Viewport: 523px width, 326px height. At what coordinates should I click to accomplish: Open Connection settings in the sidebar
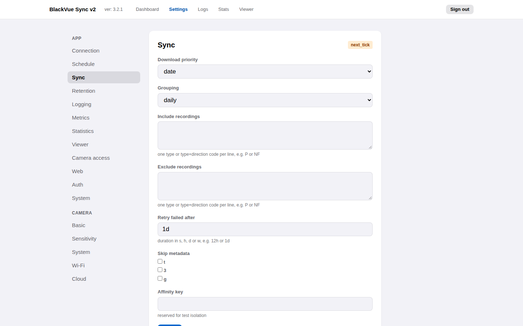[104, 51]
